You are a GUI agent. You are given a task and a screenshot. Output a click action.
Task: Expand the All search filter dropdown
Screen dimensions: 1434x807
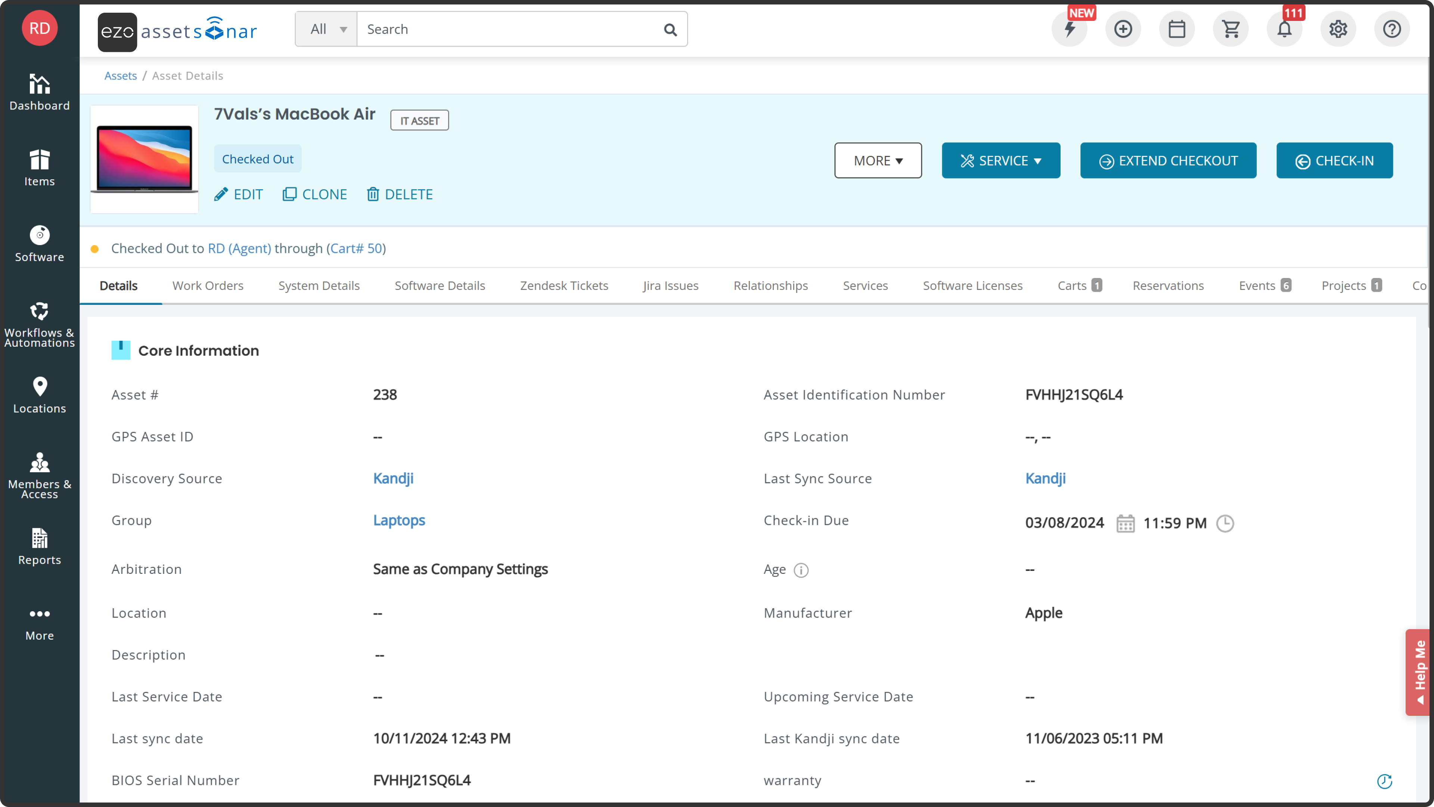pyautogui.click(x=327, y=29)
